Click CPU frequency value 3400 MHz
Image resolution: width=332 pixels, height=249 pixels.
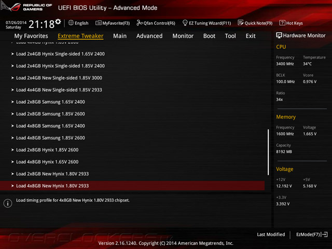click(x=285, y=64)
